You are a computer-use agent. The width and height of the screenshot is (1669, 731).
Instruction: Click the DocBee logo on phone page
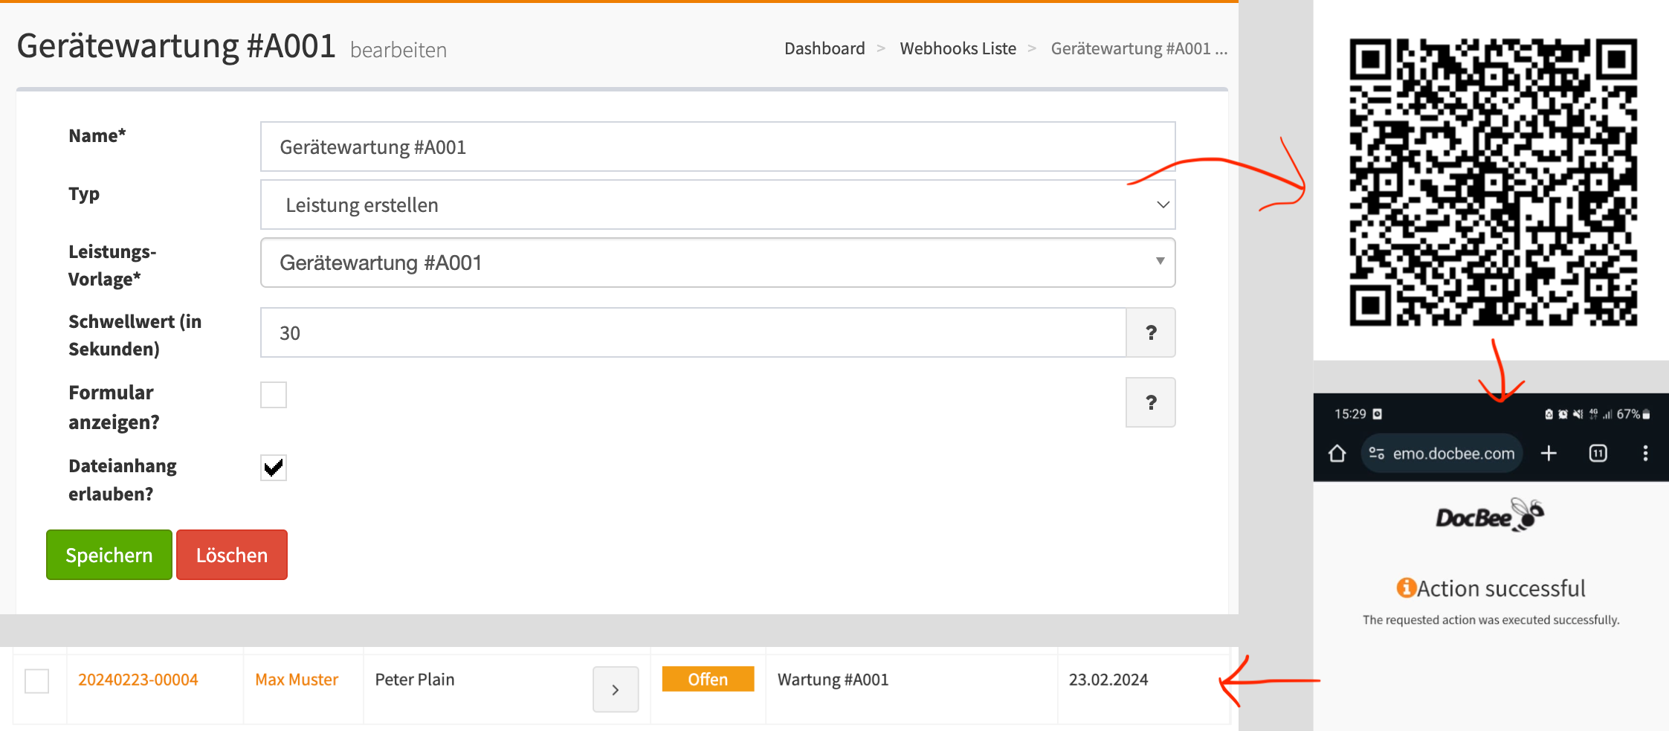tap(1490, 515)
